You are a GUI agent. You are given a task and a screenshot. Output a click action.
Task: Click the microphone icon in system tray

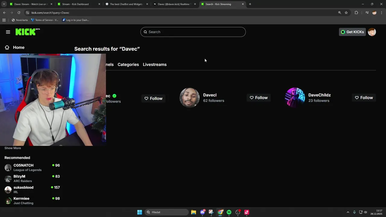coord(354,212)
